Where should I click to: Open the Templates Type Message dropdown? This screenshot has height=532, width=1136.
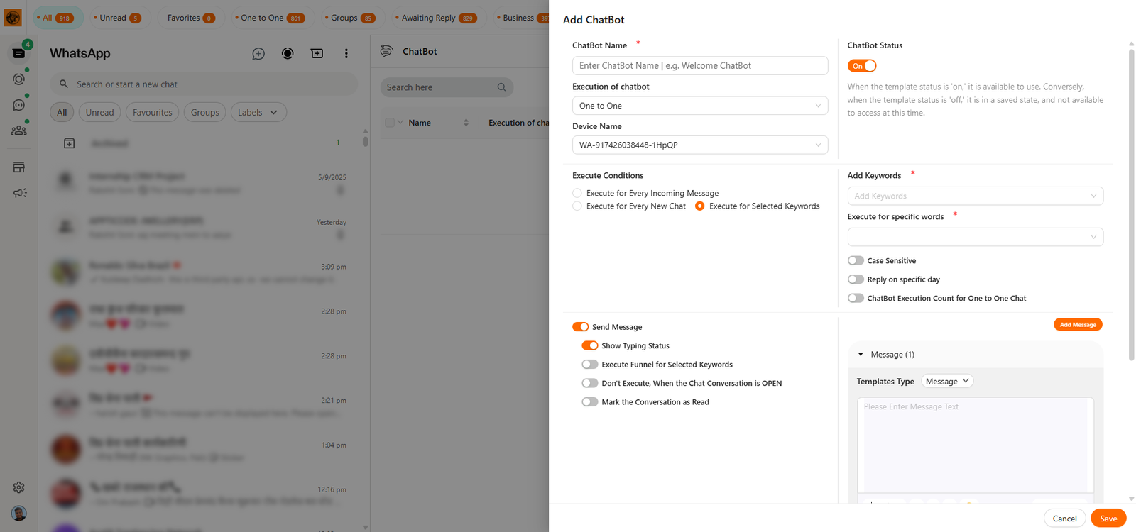click(947, 382)
